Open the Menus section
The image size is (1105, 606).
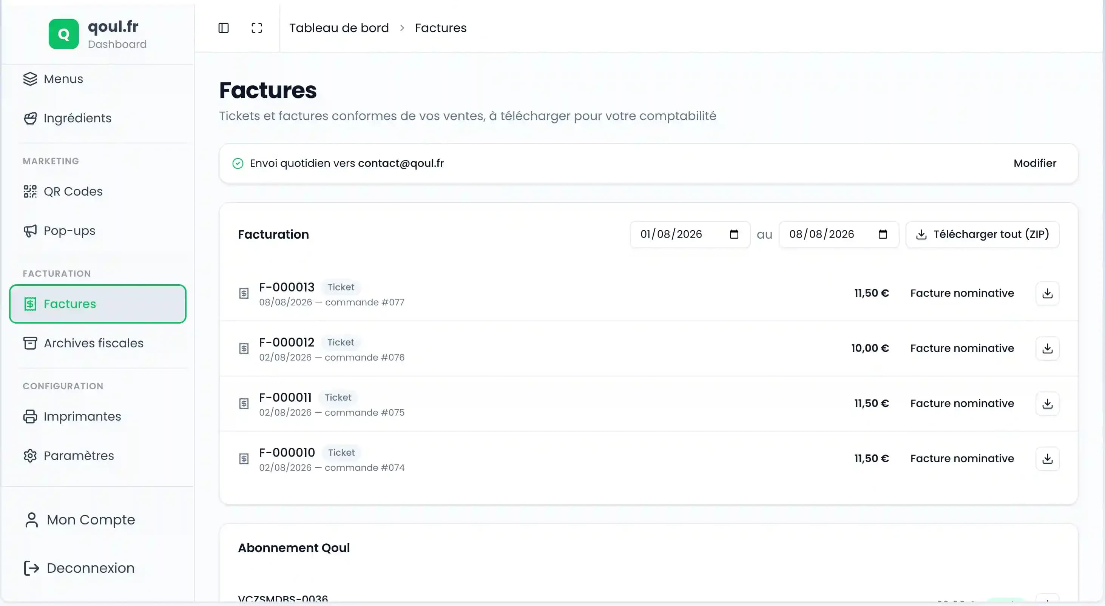click(98, 79)
